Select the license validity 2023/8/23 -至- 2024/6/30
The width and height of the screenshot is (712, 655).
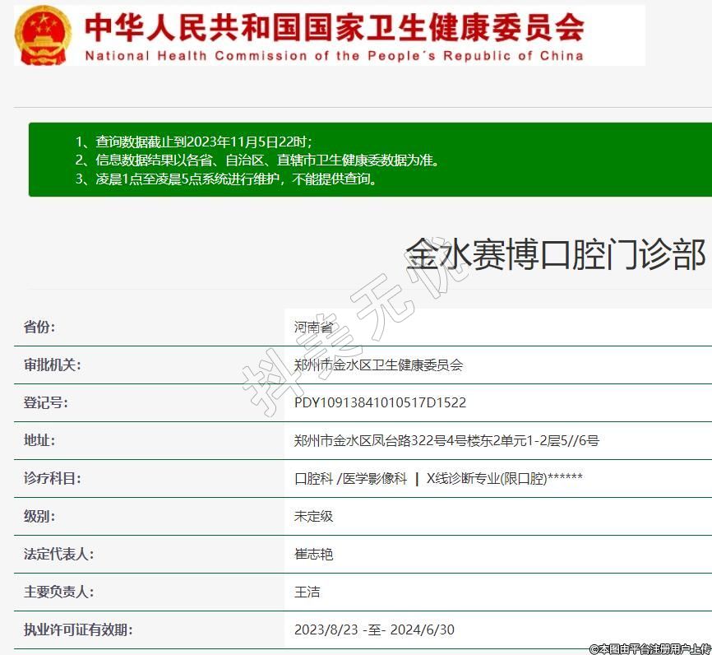point(374,630)
